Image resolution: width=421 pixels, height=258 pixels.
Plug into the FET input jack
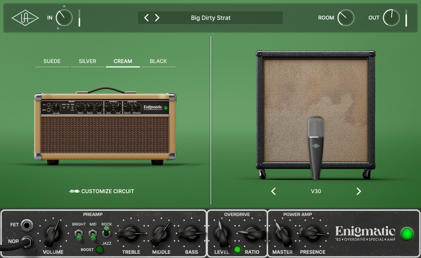[27, 226]
